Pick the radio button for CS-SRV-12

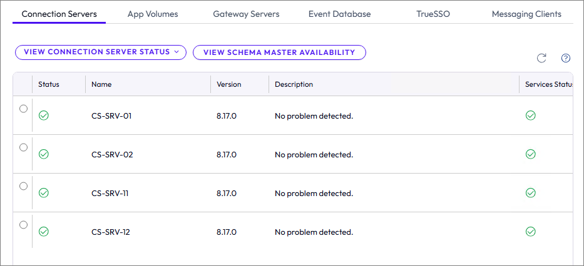coord(24,225)
